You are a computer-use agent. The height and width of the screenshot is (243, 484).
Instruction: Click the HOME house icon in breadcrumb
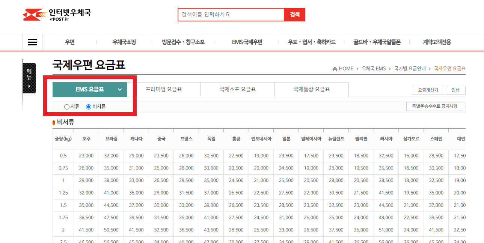click(x=335, y=68)
